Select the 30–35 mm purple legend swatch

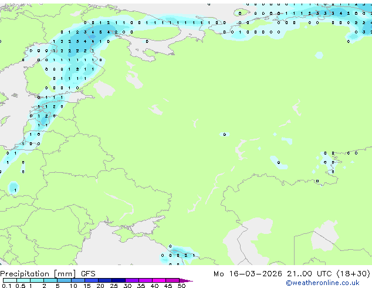(x=132, y=280)
